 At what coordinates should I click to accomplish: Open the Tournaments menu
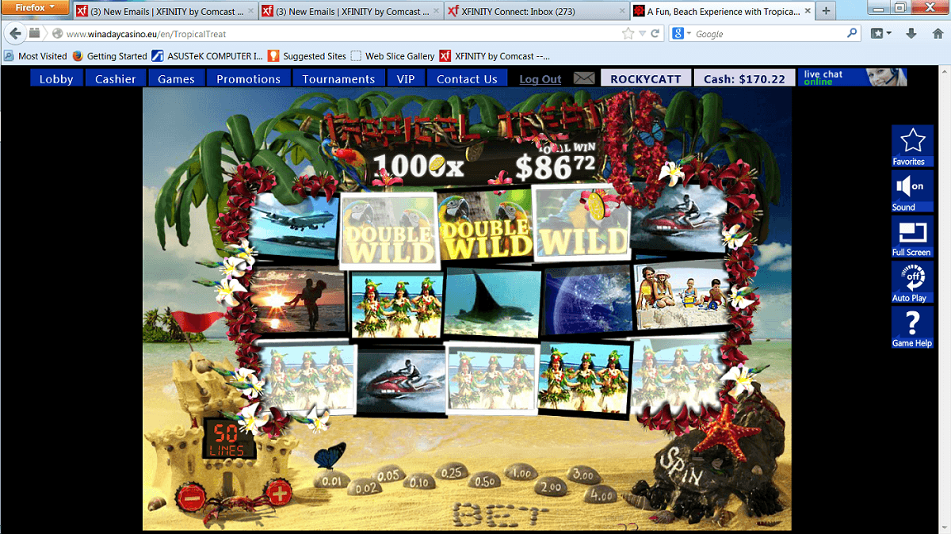[x=338, y=78]
